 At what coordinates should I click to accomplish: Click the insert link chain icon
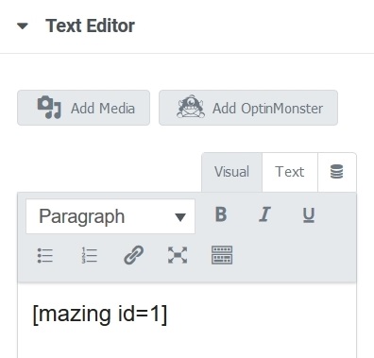133,255
